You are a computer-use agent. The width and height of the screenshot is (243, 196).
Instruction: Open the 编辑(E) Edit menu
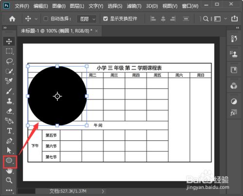tap(41, 6)
